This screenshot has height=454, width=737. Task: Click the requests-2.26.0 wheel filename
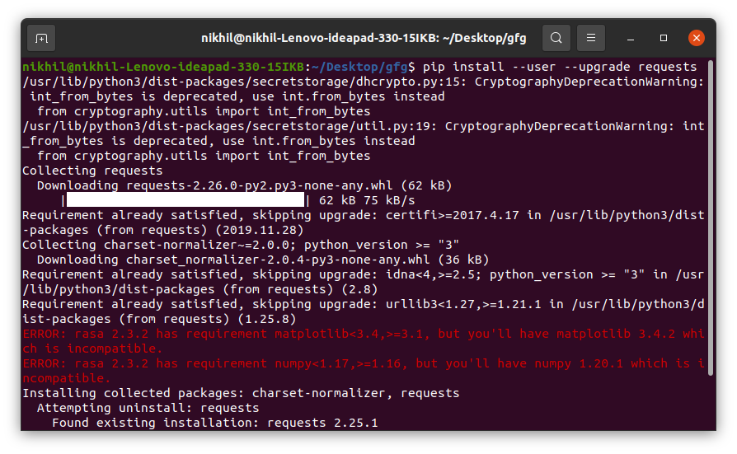[259, 185]
